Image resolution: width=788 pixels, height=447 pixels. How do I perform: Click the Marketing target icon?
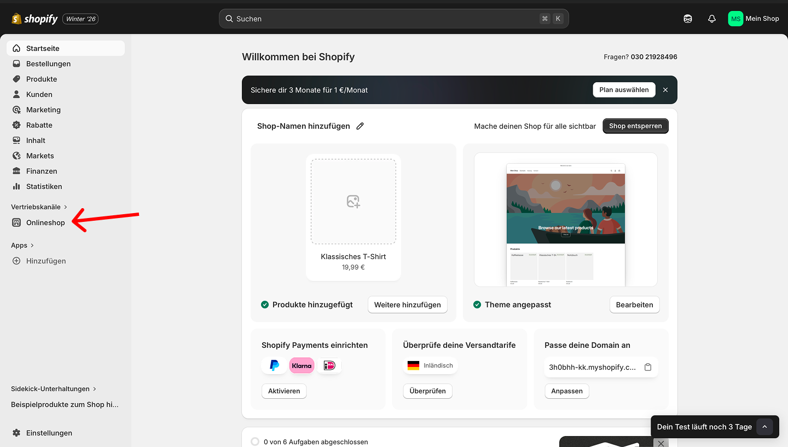16,110
